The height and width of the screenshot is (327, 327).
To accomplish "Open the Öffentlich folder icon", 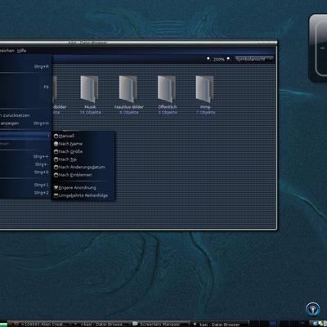I will pos(167,89).
